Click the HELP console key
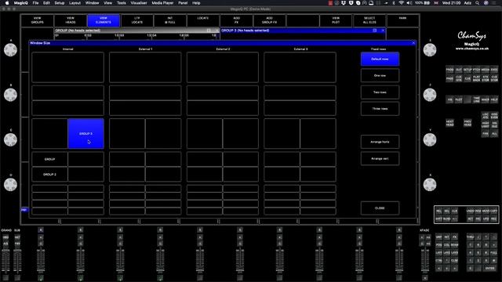502x282 pixels. coord(494,99)
